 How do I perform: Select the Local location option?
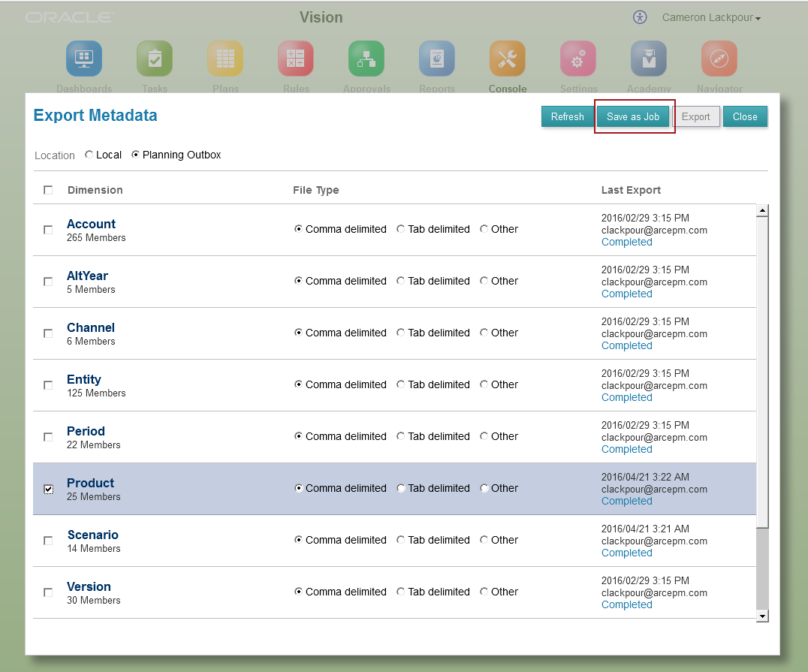pos(89,155)
